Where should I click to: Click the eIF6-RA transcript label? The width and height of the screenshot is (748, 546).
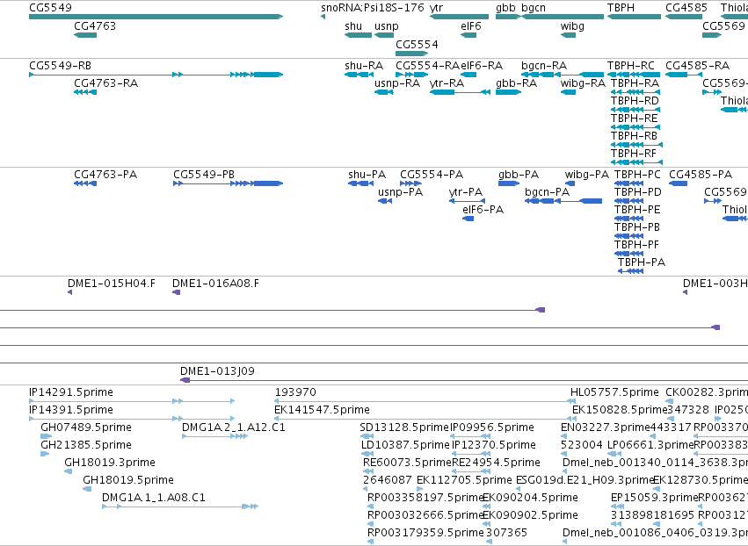(x=482, y=65)
